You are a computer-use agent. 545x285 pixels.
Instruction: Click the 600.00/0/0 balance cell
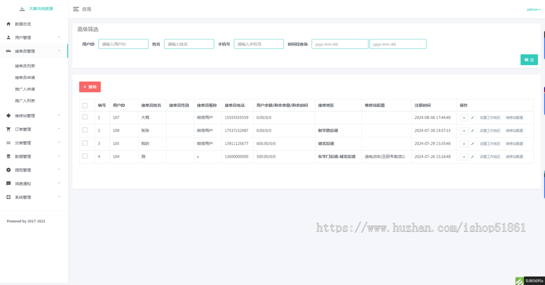266,144
